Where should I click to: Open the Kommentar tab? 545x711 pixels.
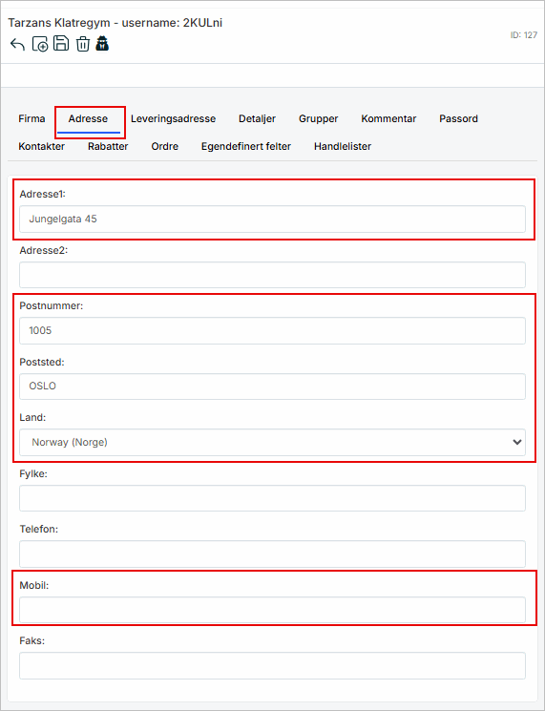click(x=388, y=118)
